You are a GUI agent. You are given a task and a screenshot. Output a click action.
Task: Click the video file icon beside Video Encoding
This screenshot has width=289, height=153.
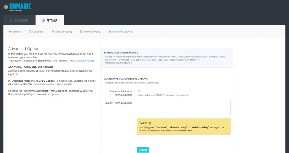click(53, 32)
